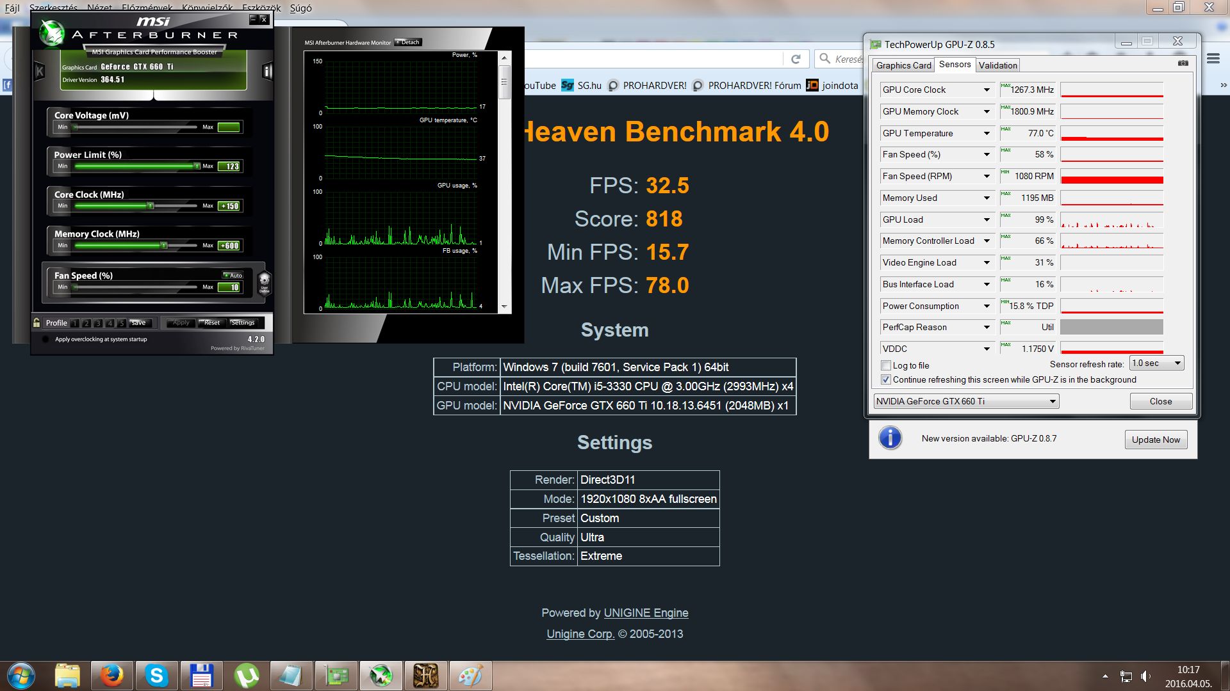
Task: Click the GPU-Z screenshot camera icon
Action: tap(1183, 63)
